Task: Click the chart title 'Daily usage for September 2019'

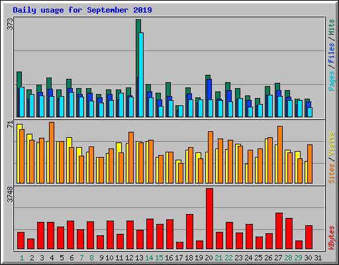Action: point(82,10)
